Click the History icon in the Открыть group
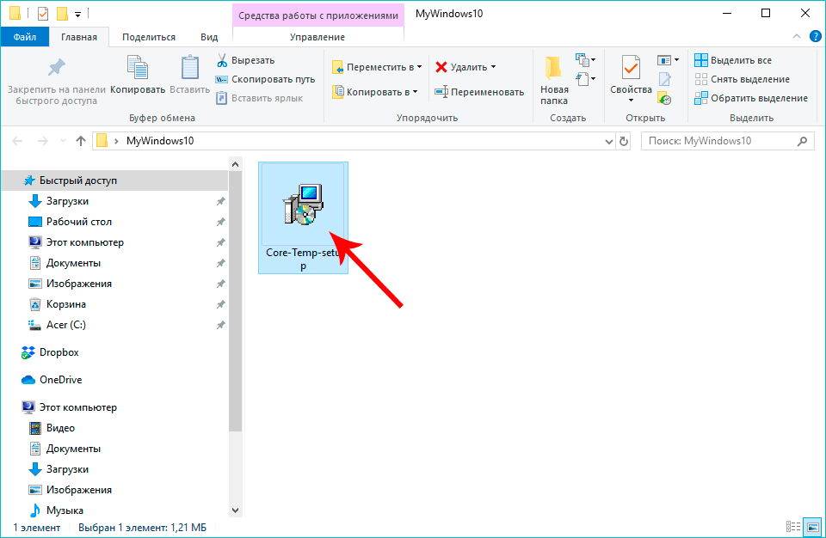Screen dimensions: 826x538 (665, 99)
